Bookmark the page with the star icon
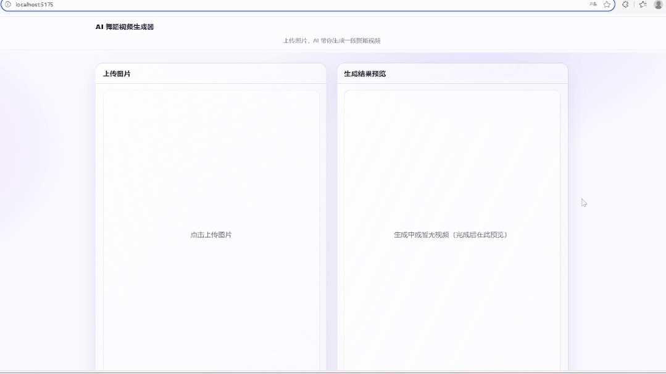The height and width of the screenshot is (374, 666). point(607,4)
